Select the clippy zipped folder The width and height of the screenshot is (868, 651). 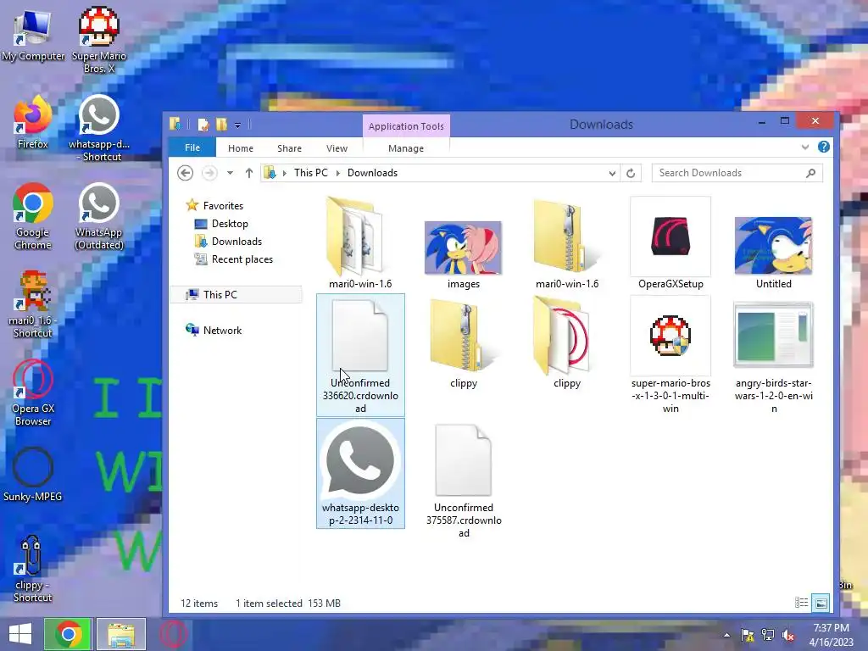click(464, 343)
